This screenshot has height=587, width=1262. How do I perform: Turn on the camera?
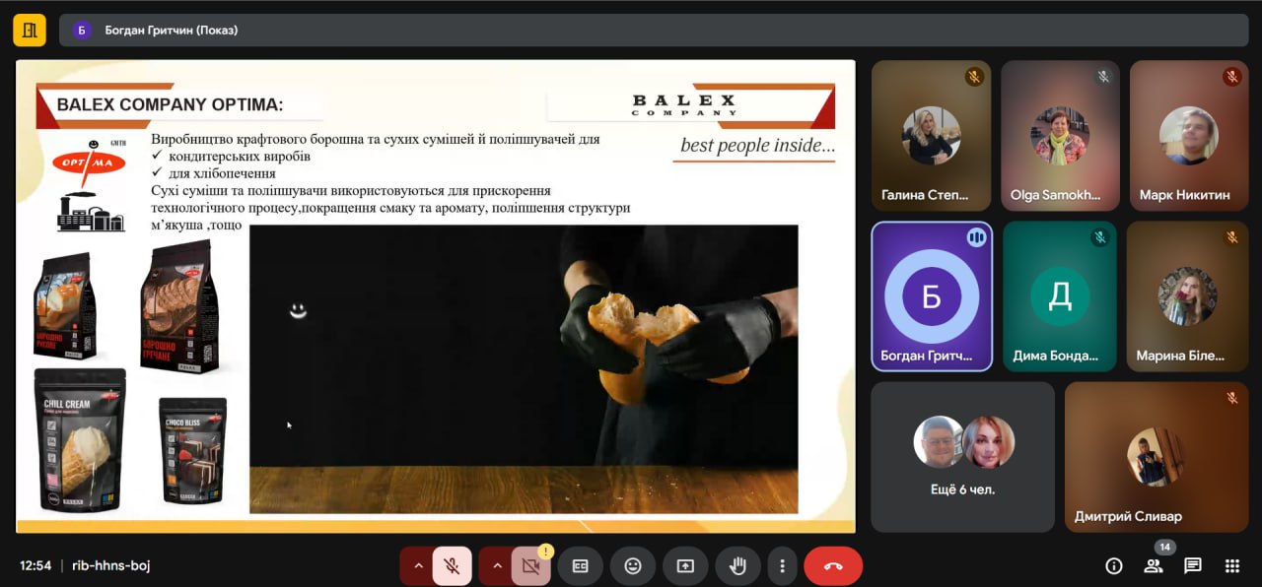pyautogui.click(x=530, y=566)
